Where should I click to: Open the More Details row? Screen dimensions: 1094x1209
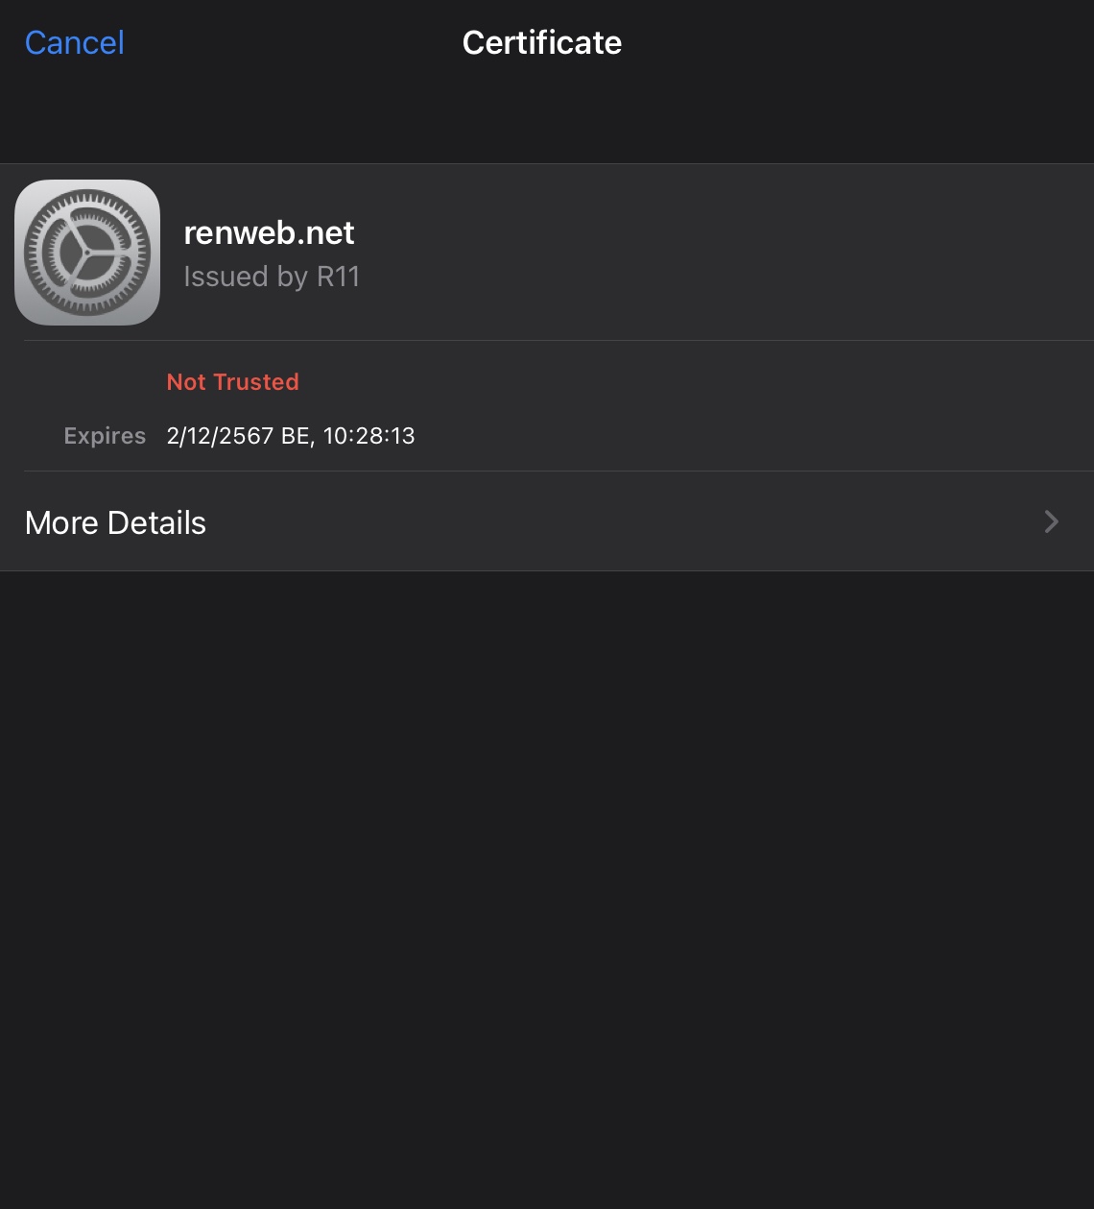pyautogui.click(x=547, y=521)
